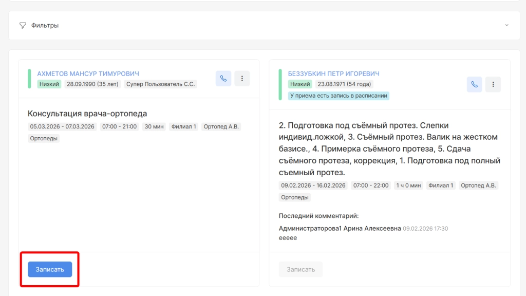
Task: Click the 09.02.2026 - 16.02.2026 date tag
Action: coord(313,186)
